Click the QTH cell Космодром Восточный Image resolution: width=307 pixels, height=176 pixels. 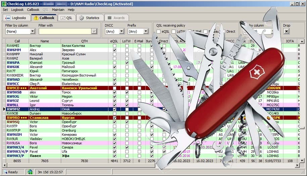(x=79, y=75)
